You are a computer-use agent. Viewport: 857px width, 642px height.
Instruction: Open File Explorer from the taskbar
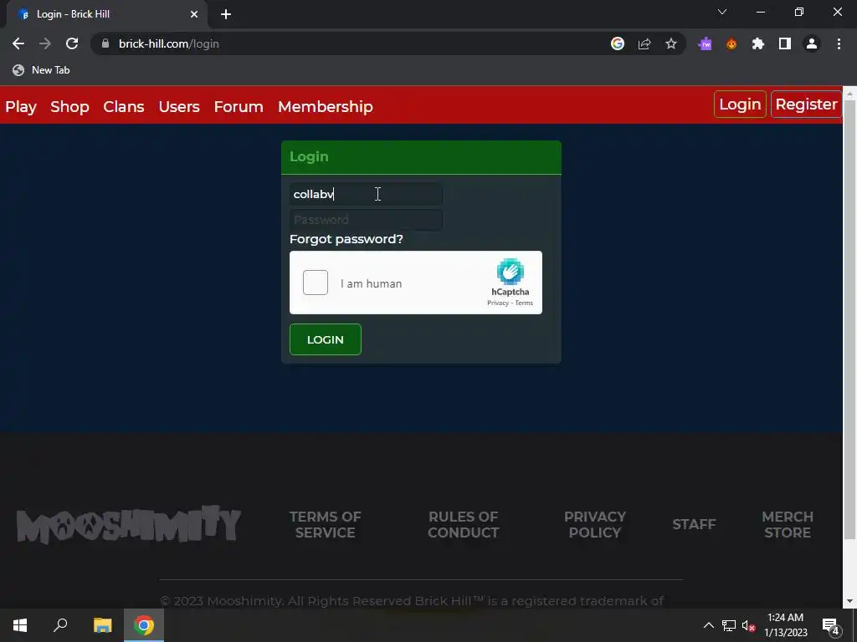(102, 625)
